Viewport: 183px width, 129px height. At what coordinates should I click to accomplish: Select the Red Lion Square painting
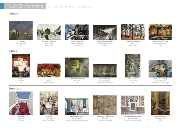click(160, 103)
